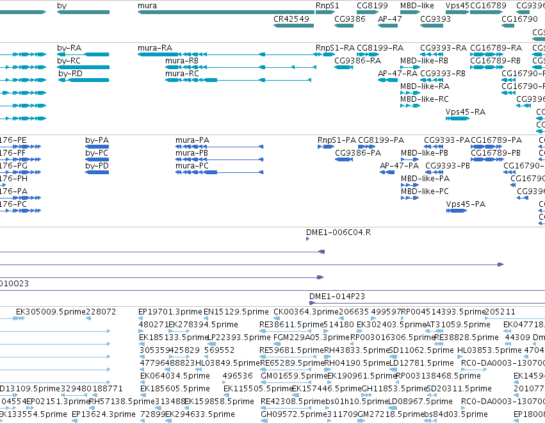Image resolution: width=545 pixels, height=424 pixels.
Task: Click the mura-RB transcript label
Action: click(x=182, y=60)
